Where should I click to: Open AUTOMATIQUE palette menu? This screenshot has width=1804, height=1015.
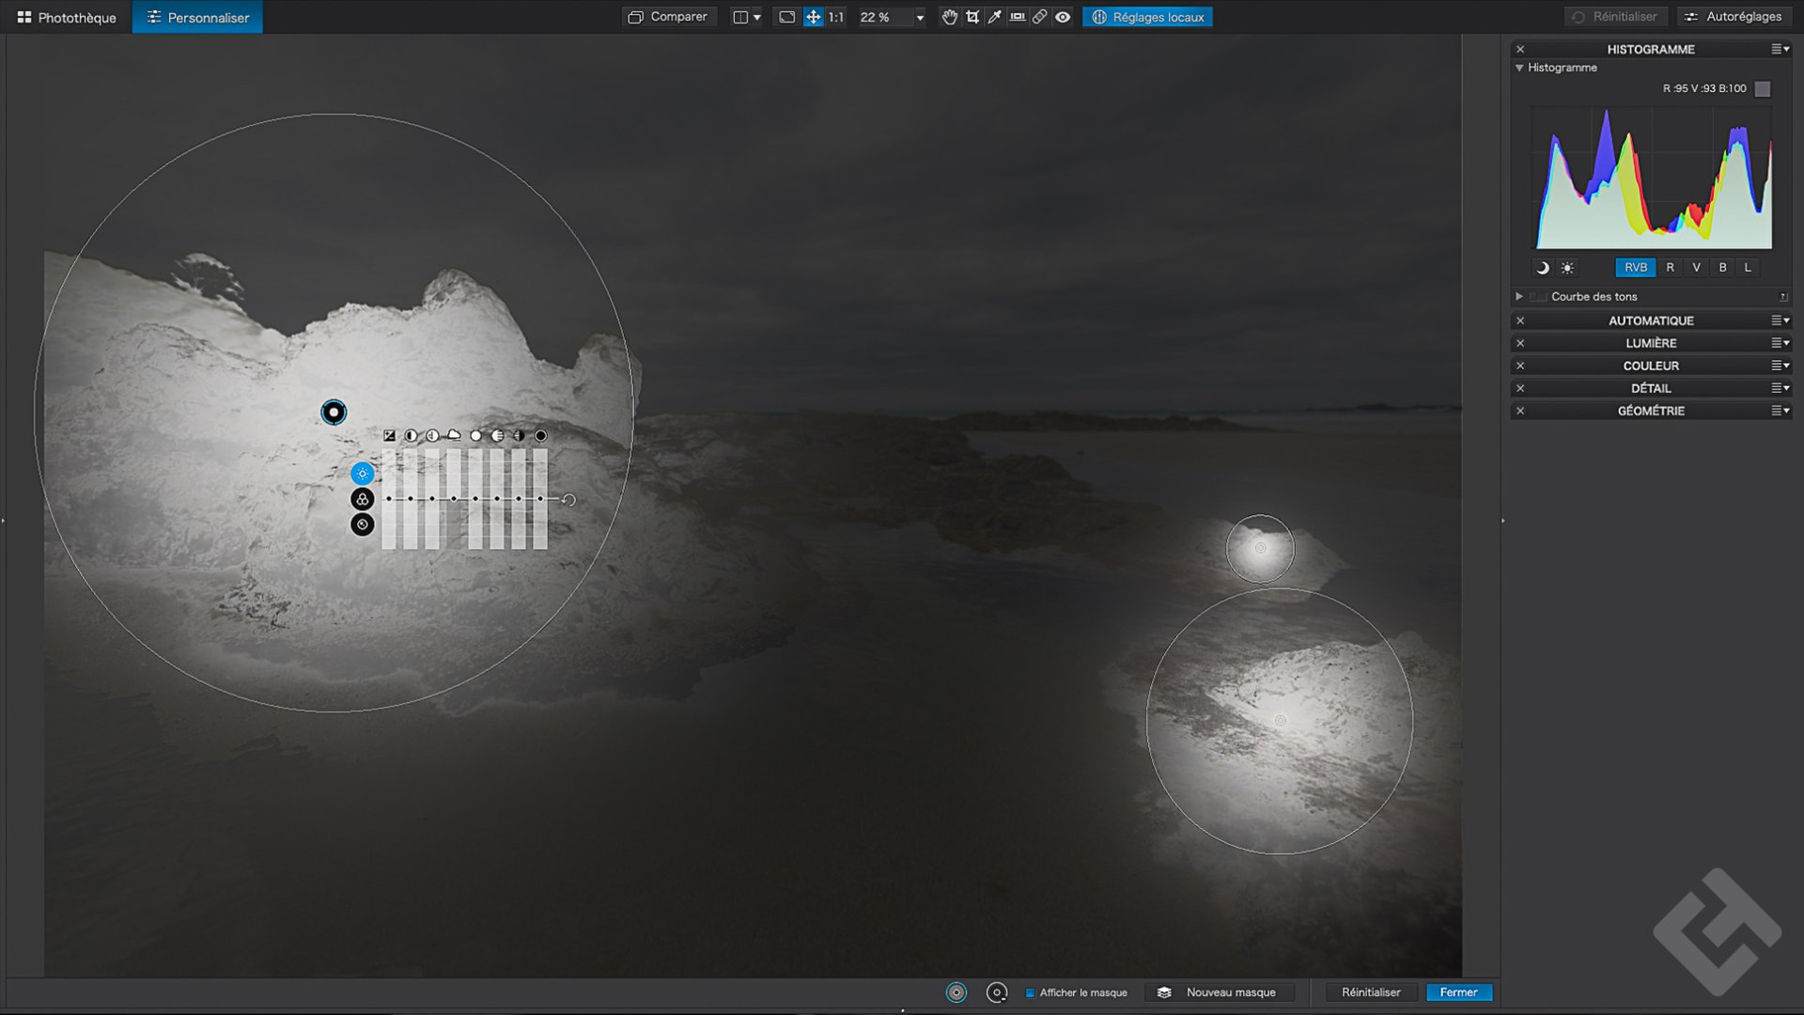(1780, 320)
